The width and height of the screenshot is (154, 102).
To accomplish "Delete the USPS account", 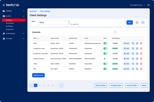I will point(141,43).
